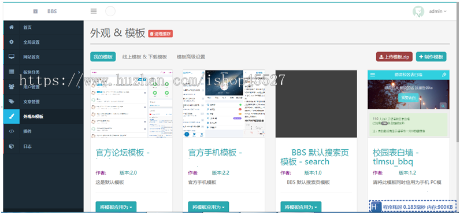Open the BBS 默认搜索页模板 title link
This screenshot has width=460, height=214.
(314, 157)
